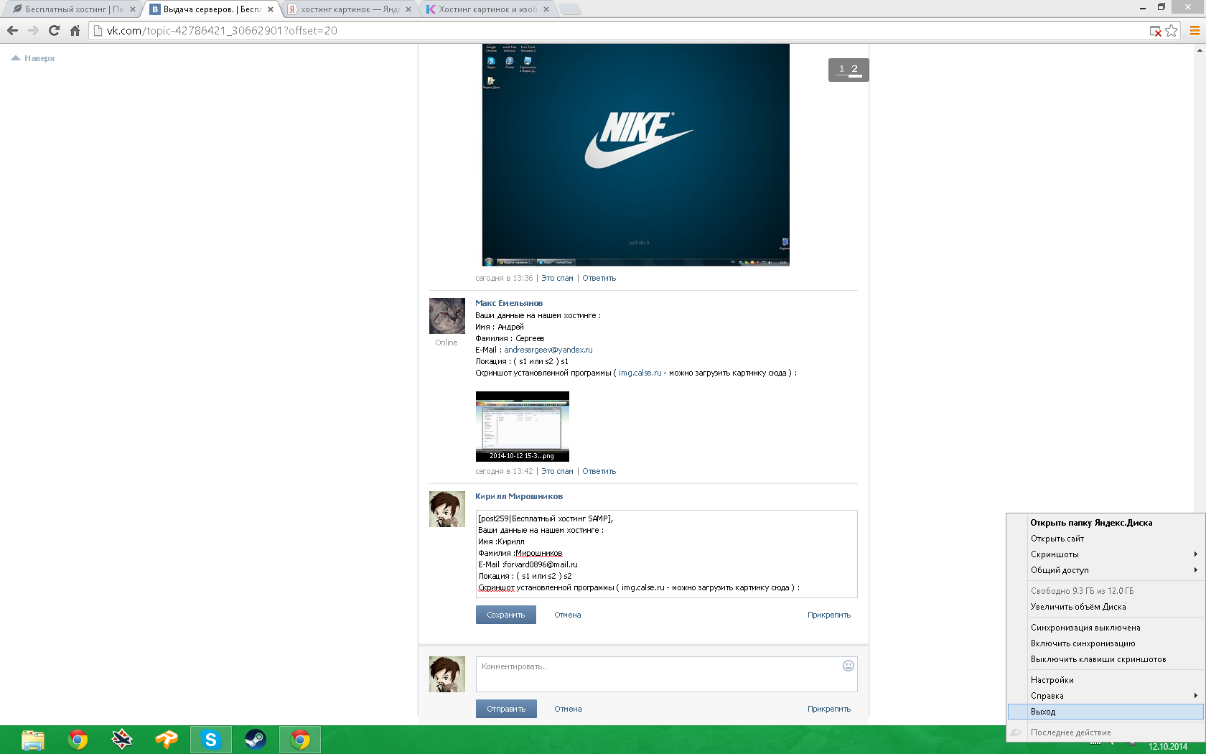Click 'Ответить' under the 13:36 post

pyautogui.click(x=599, y=278)
